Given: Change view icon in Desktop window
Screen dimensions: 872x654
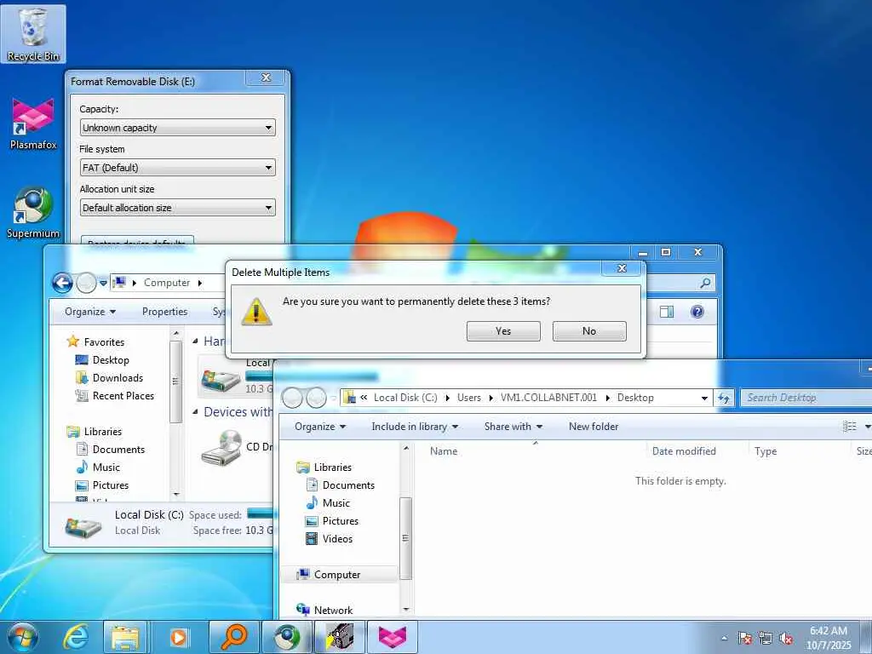Looking at the screenshot, I should pos(849,427).
